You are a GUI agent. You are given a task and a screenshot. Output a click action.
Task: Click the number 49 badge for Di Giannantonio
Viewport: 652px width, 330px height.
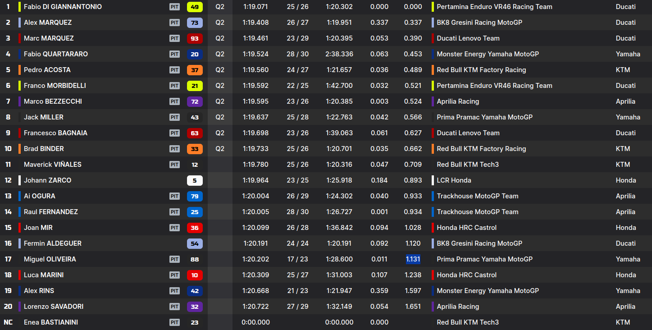pyautogui.click(x=195, y=7)
